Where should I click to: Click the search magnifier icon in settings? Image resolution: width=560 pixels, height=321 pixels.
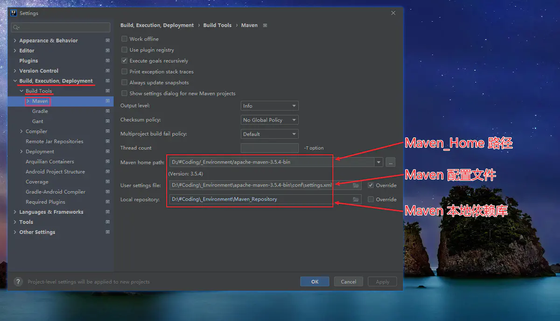[x=15, y=28]
